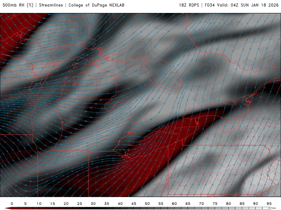The image size is (281, 210).
Task: Click the "95" color scale label
Action: (x=269, y=204)
